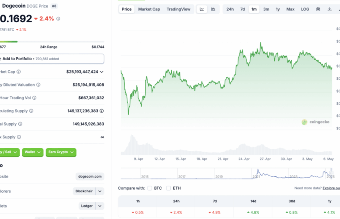Click the $0.1744 24h range high

click(x=98, y=47)
